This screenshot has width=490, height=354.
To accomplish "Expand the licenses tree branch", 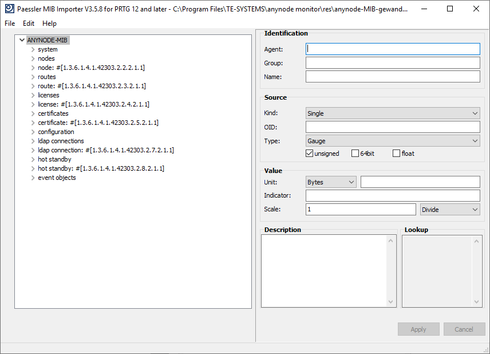I will 32,95.
